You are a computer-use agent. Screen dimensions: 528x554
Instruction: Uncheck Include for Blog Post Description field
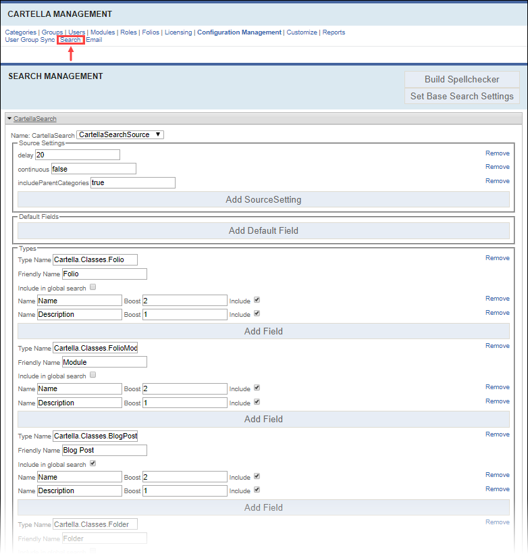click(257, 490)
